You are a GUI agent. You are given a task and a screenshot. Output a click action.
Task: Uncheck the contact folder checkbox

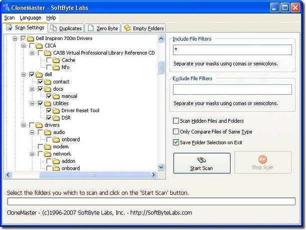[x=40, y=82]
